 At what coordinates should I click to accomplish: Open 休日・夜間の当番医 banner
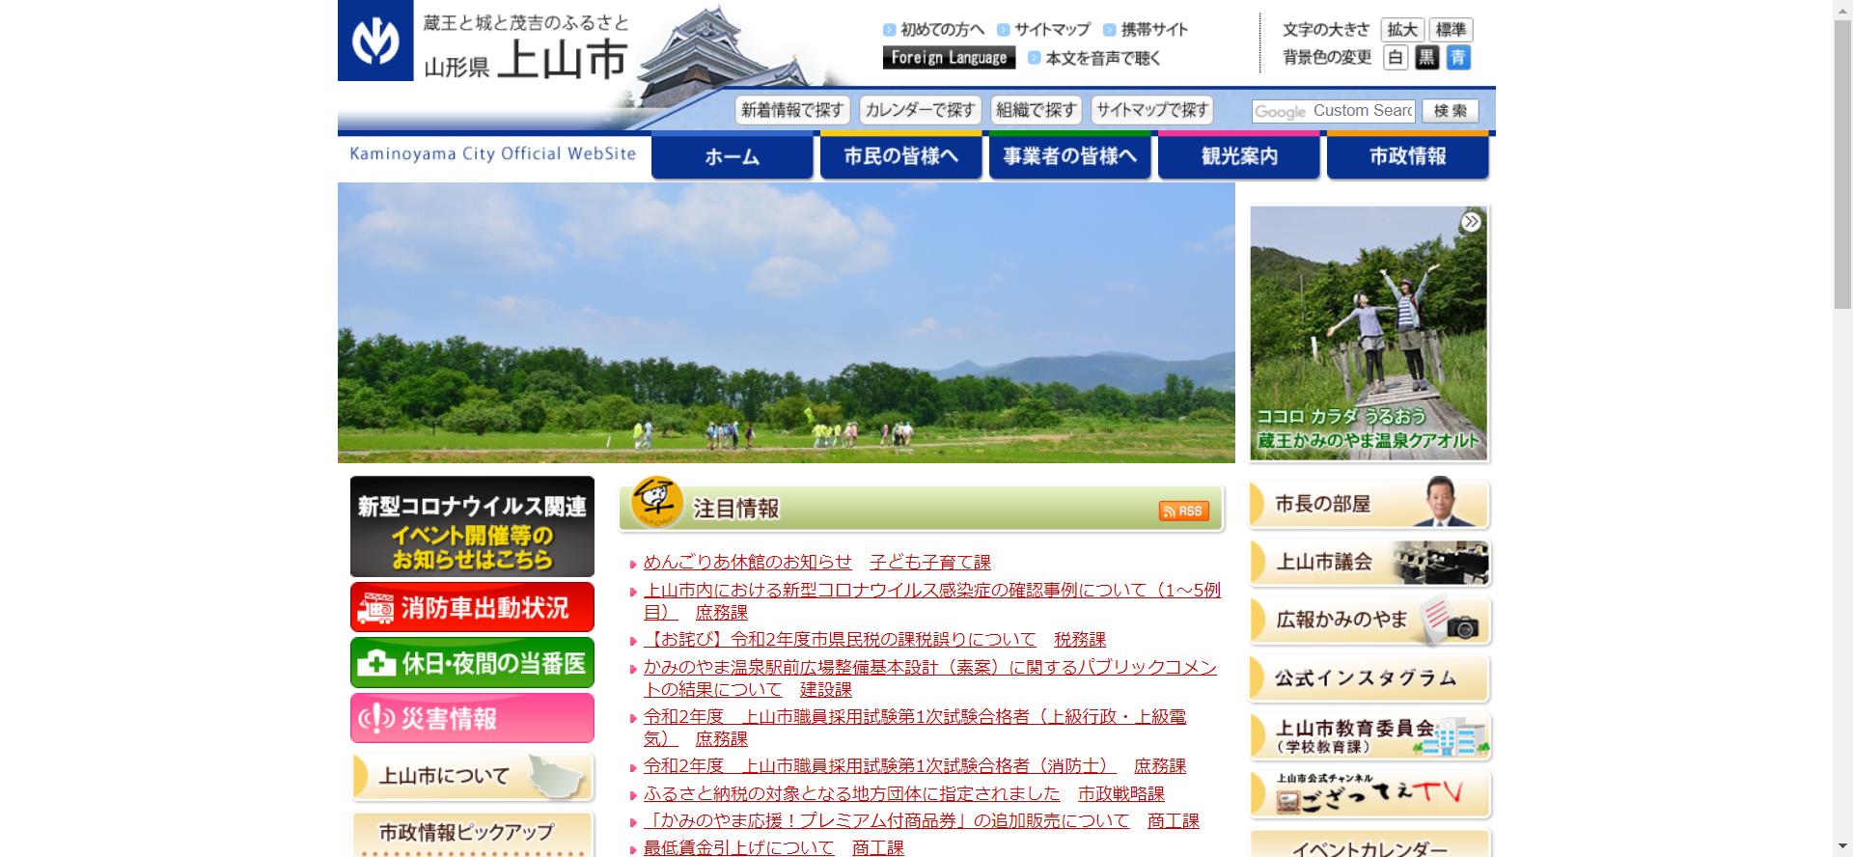click(x=472, y=662)
